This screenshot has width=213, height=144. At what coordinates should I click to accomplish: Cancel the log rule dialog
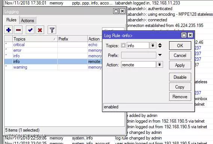[x=180, y=55]
